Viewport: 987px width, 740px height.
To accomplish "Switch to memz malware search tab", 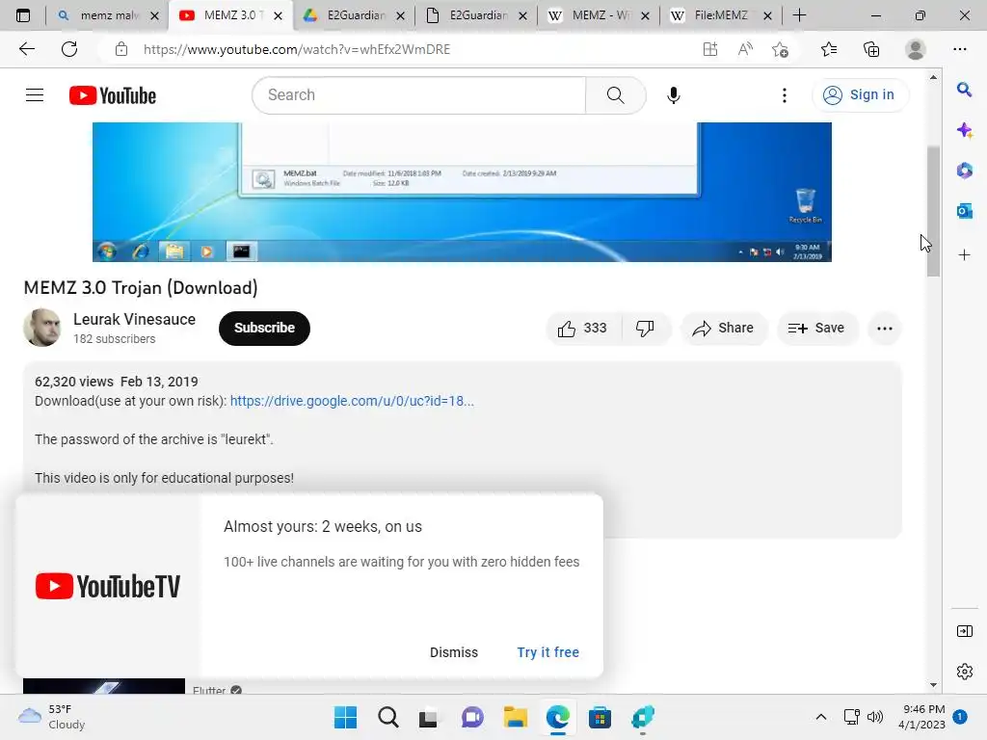I will pyautogui.click(x=107, y=15).
